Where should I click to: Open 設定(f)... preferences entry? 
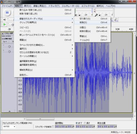tap(44, 75)
